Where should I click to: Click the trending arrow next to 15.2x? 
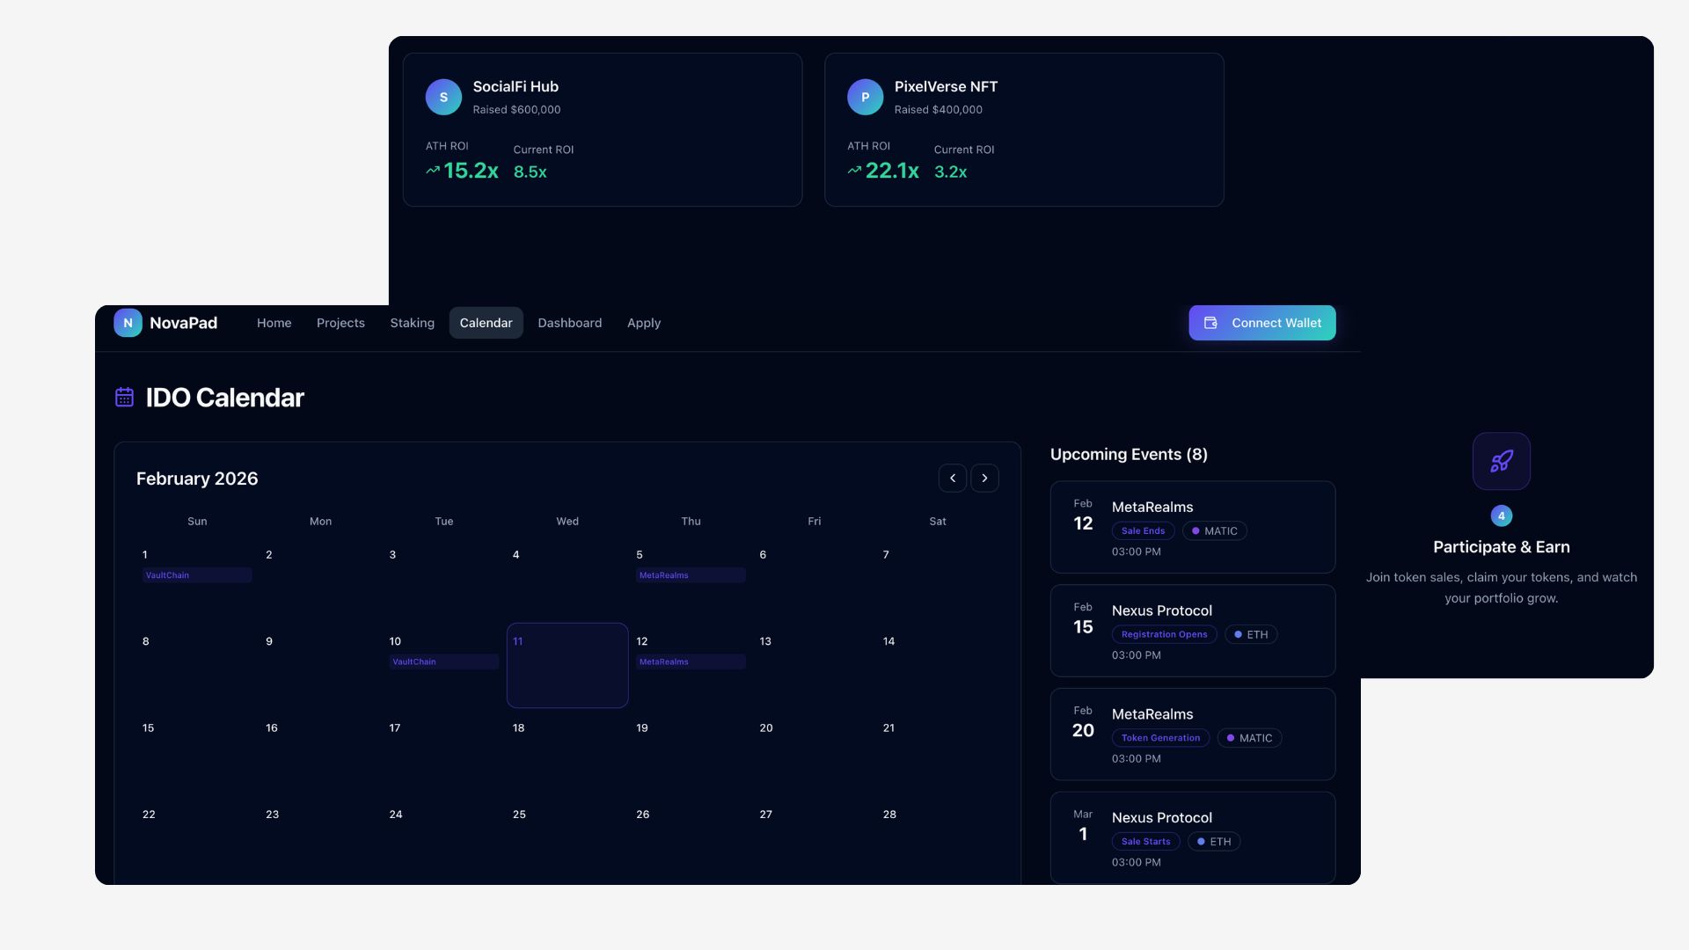(x=433, y=171)
